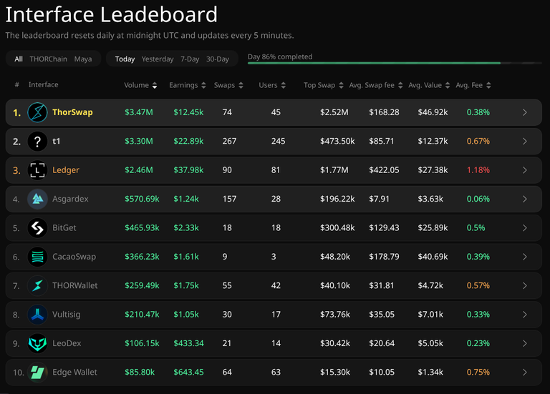Expand the CacaoSwap row chevron
The image size is (550, 394).
pyautogui.click(x=525, y=257)
